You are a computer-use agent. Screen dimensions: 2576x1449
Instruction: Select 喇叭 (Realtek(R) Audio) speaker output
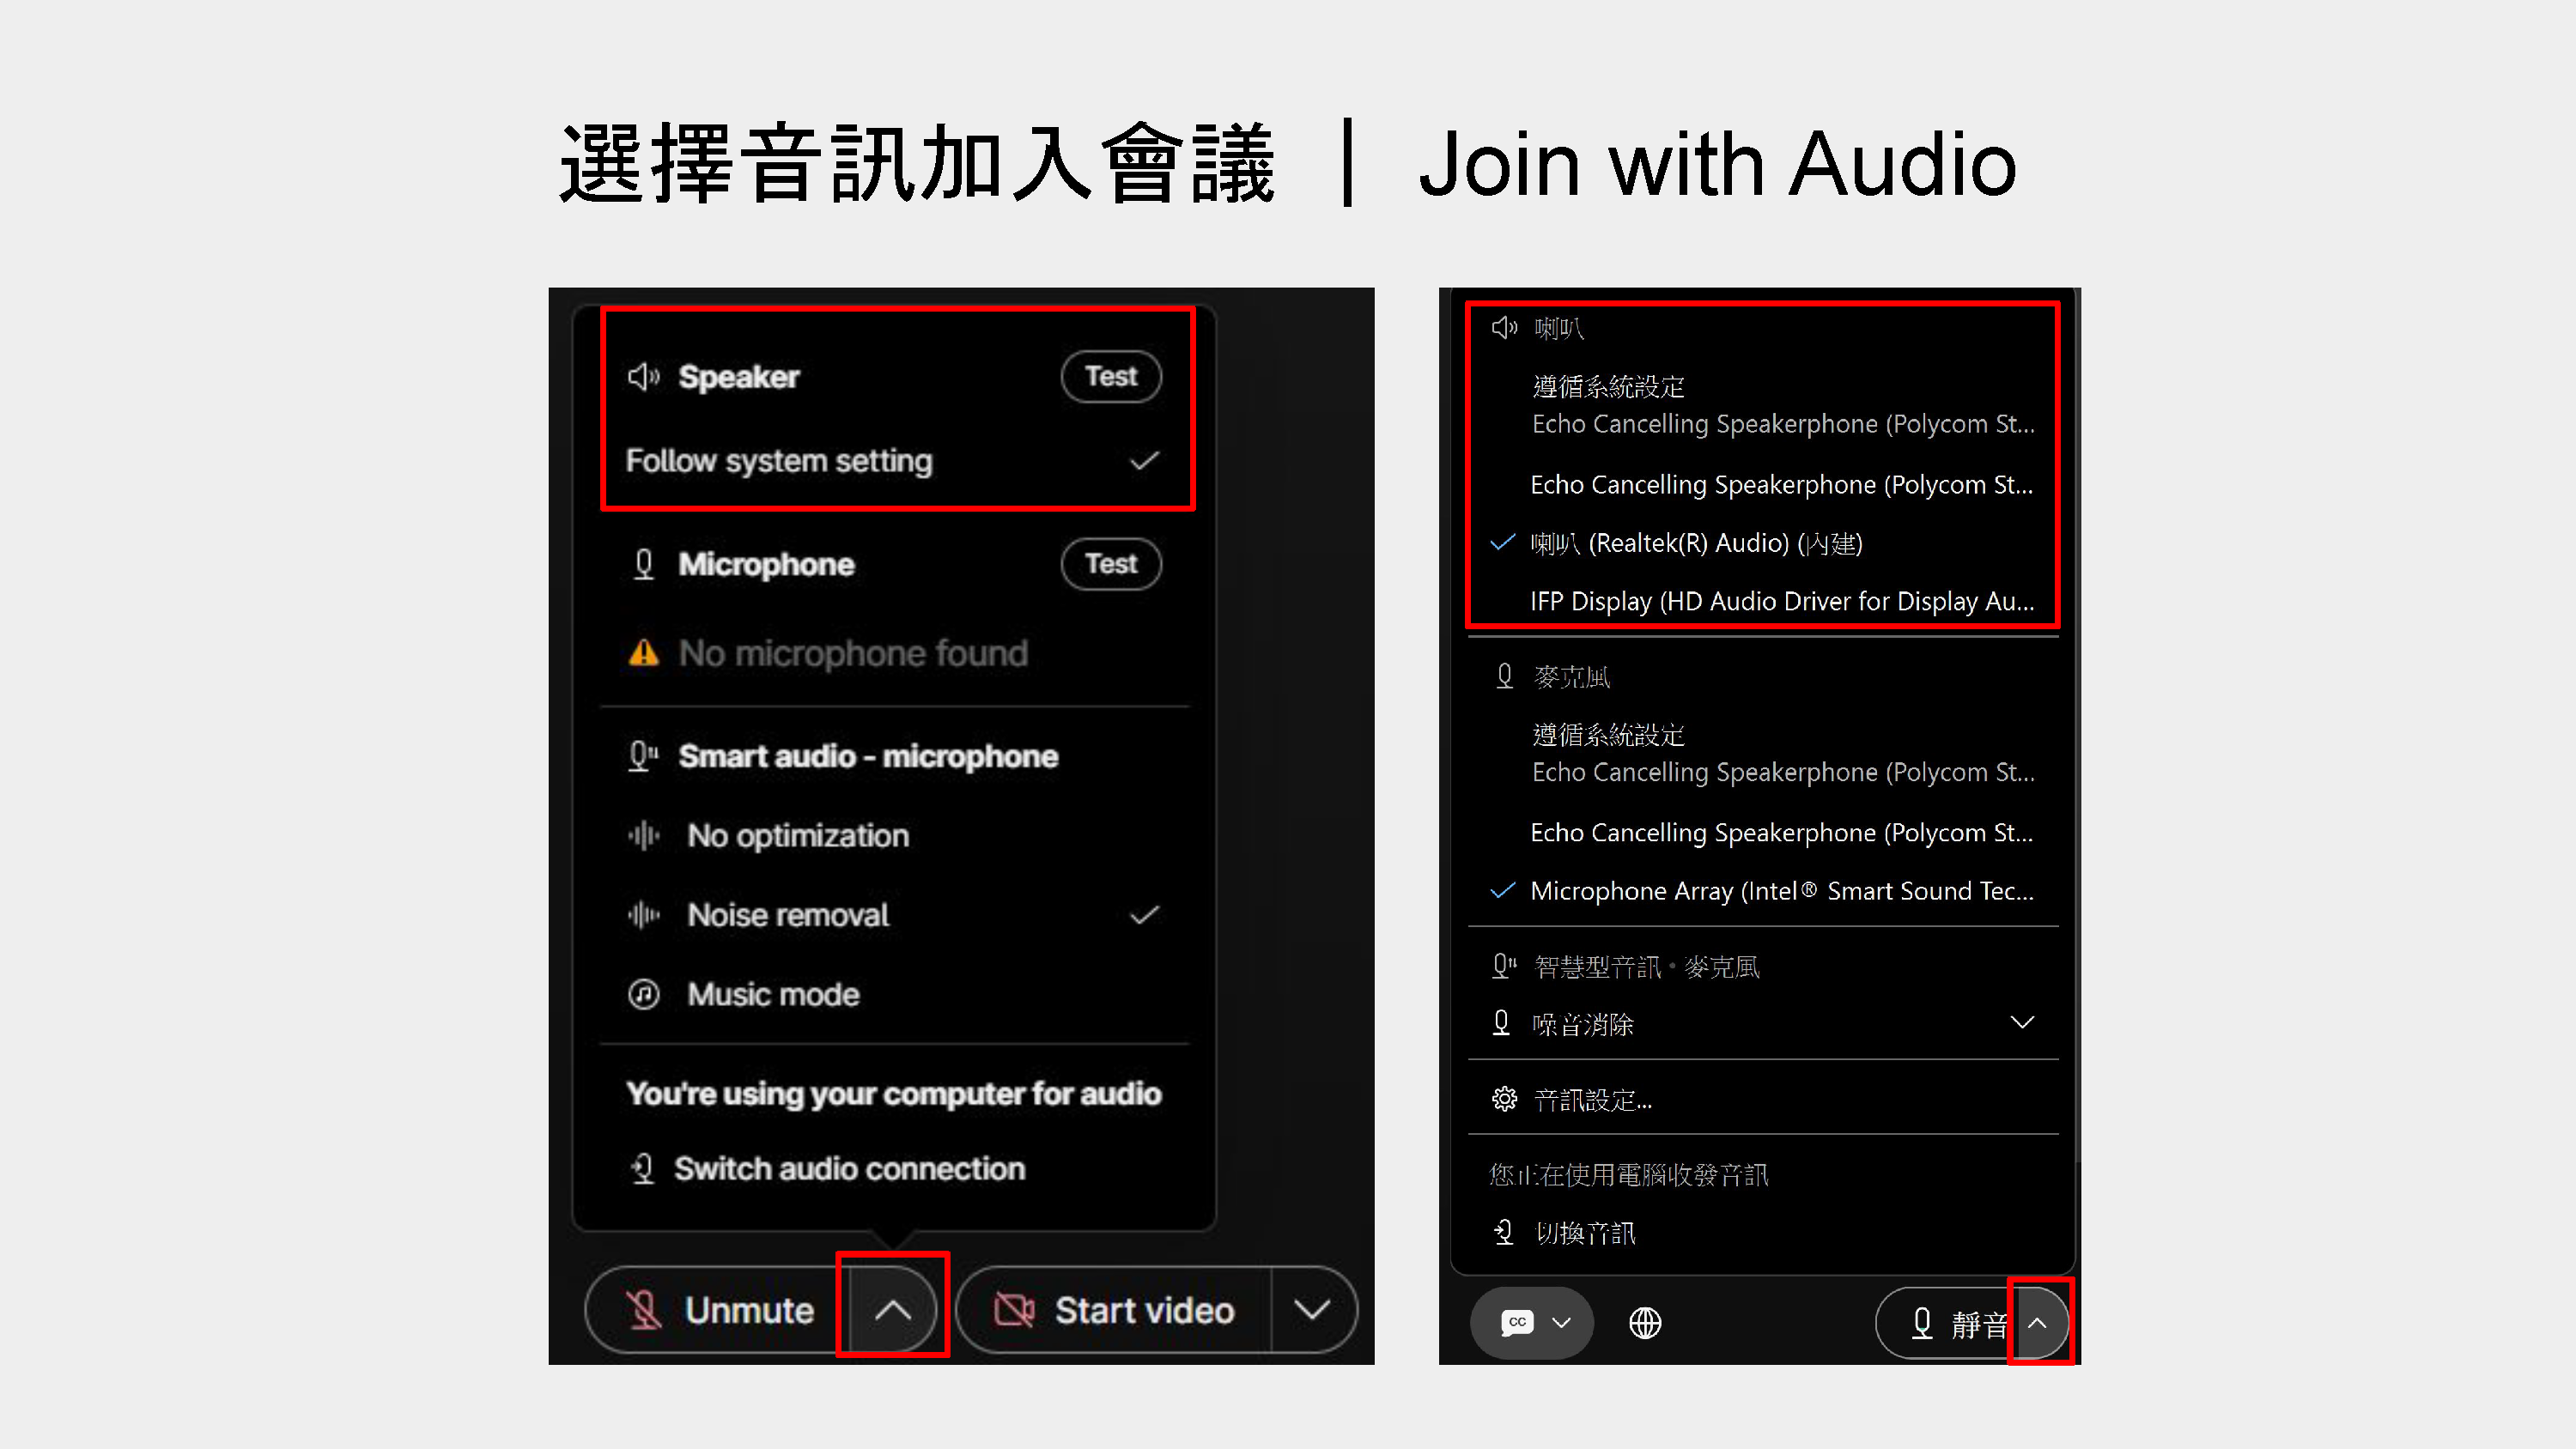1696,543
